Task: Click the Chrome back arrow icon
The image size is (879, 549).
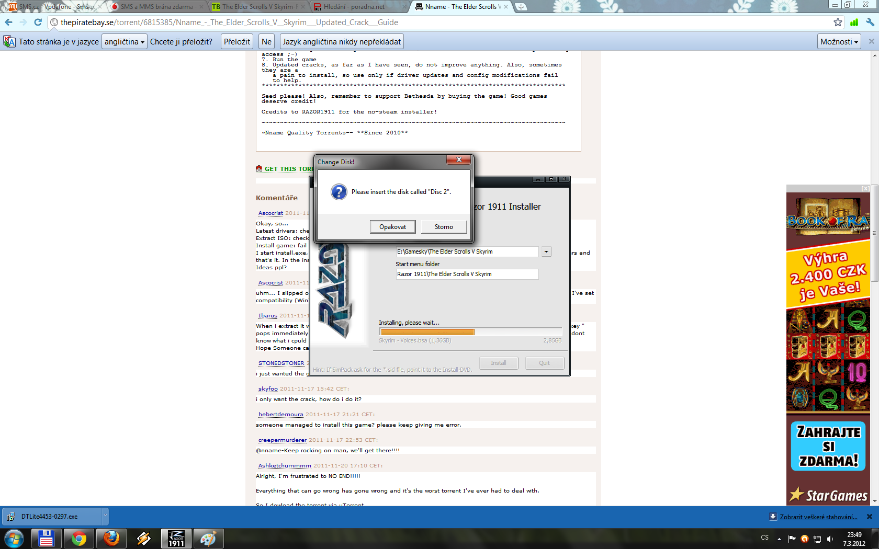Action: (8, 22)
